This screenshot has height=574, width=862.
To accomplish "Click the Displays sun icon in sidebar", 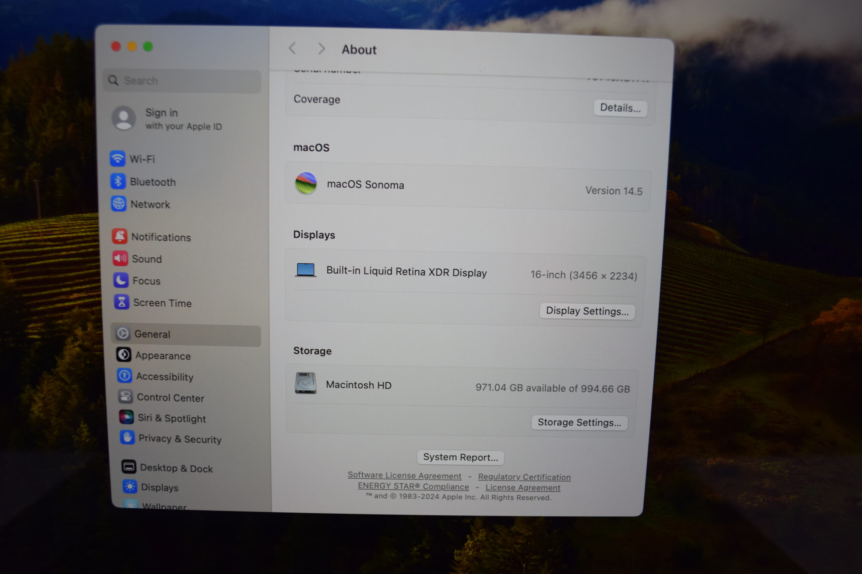I will pos(130,486).
